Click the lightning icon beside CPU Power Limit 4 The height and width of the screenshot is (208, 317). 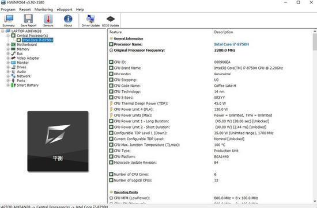pyautogui.click(x=111, y=109)
